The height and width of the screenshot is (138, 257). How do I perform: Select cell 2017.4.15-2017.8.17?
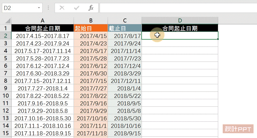click(43, 36)
